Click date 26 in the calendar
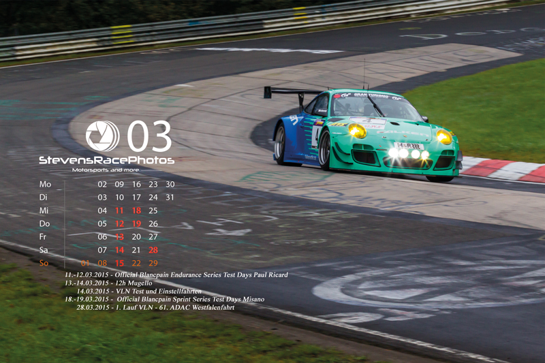Image resolution: width=545 pixels, height=363 pixels. pyautogui.click(x=153, y=223)
